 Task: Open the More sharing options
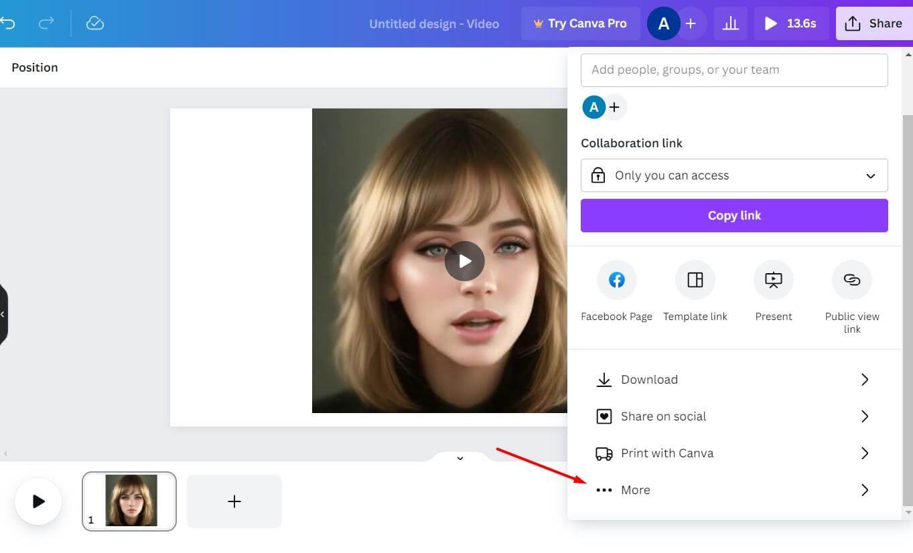(734, 490)
